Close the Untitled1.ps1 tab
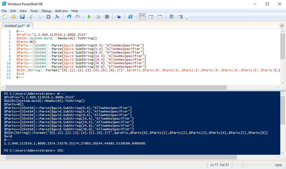Screen dimensions: 286x169 click(x=28, y=26)
